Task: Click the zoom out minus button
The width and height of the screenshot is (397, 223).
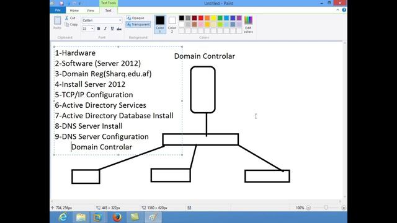Action: 308,208
